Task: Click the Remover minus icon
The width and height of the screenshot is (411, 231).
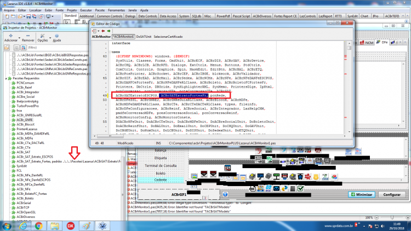Action: 28,36
